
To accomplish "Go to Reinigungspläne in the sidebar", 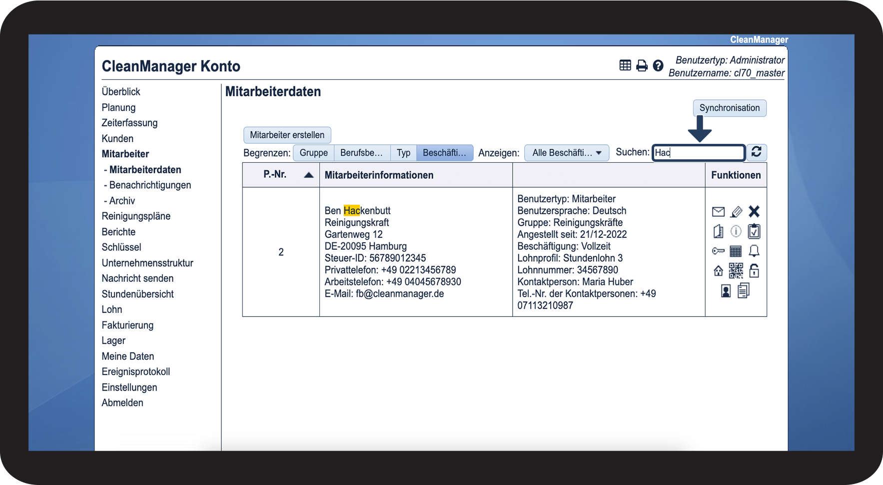I will (x=136, y=216).
